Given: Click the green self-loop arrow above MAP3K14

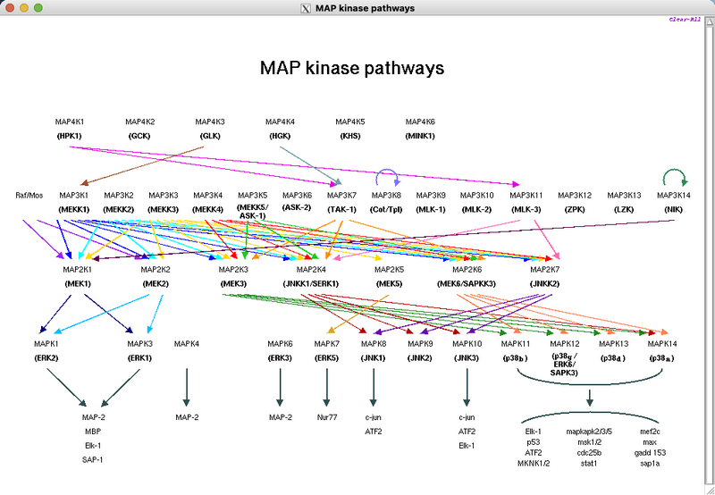Looking at the screenshot, I should [674, 175].
